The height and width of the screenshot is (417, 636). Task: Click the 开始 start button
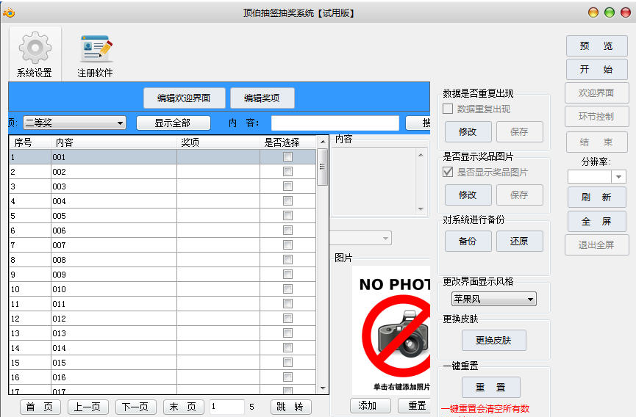(596, 69)
